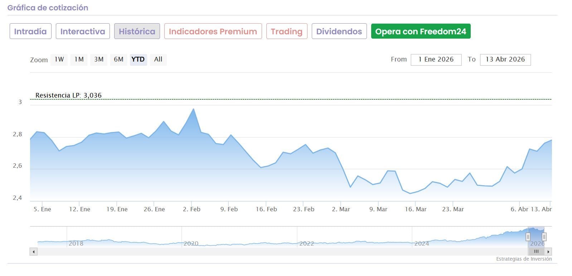Image resolution: width=572 pixels, height=276 pixels.
Task: Switch to the Interactiva tab
Action: pyautogui.click(x=83, y=31)
